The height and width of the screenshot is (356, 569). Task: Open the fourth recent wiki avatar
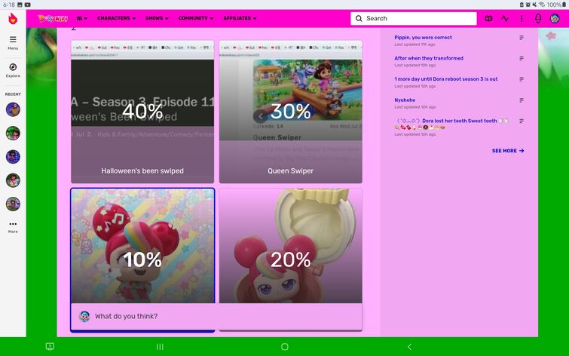pos(13,180)
